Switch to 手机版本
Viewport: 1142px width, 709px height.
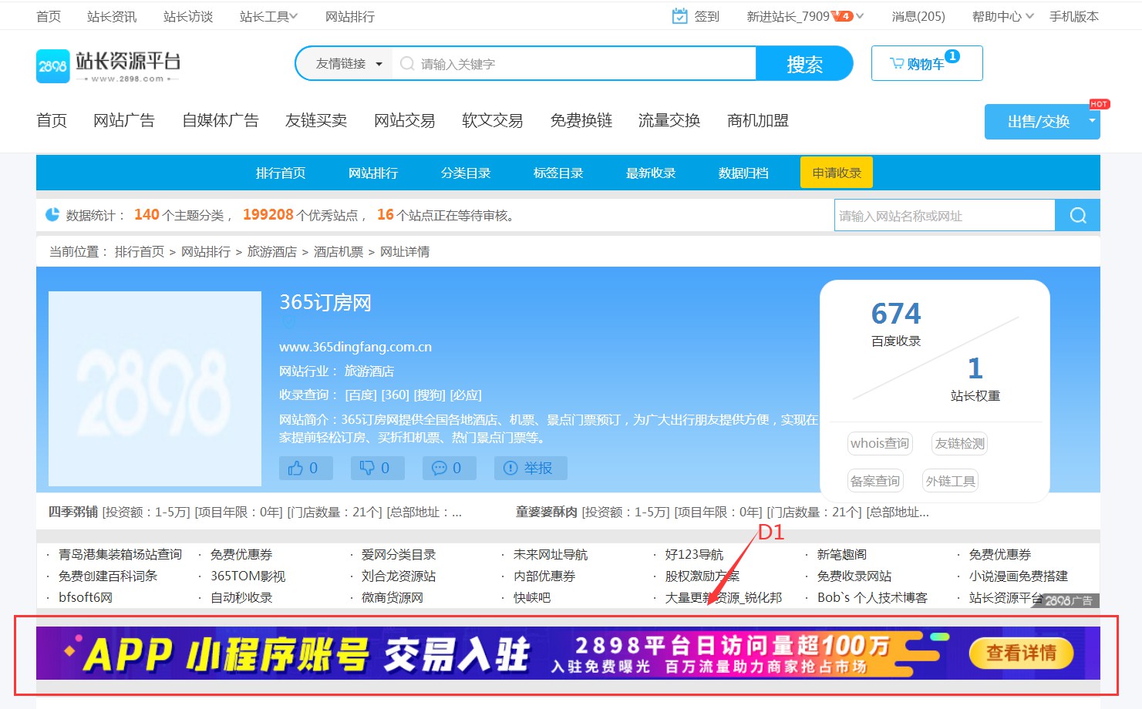point(1073,16)
